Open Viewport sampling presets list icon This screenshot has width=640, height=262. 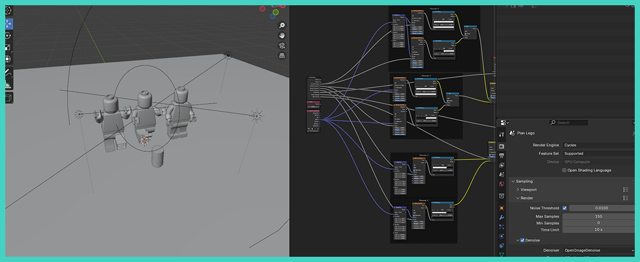pyautogui.click(x=625, y=190)
